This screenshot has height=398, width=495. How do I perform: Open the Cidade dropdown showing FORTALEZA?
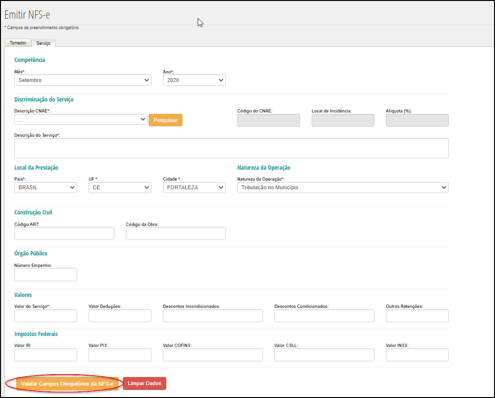tap(194, 188)
